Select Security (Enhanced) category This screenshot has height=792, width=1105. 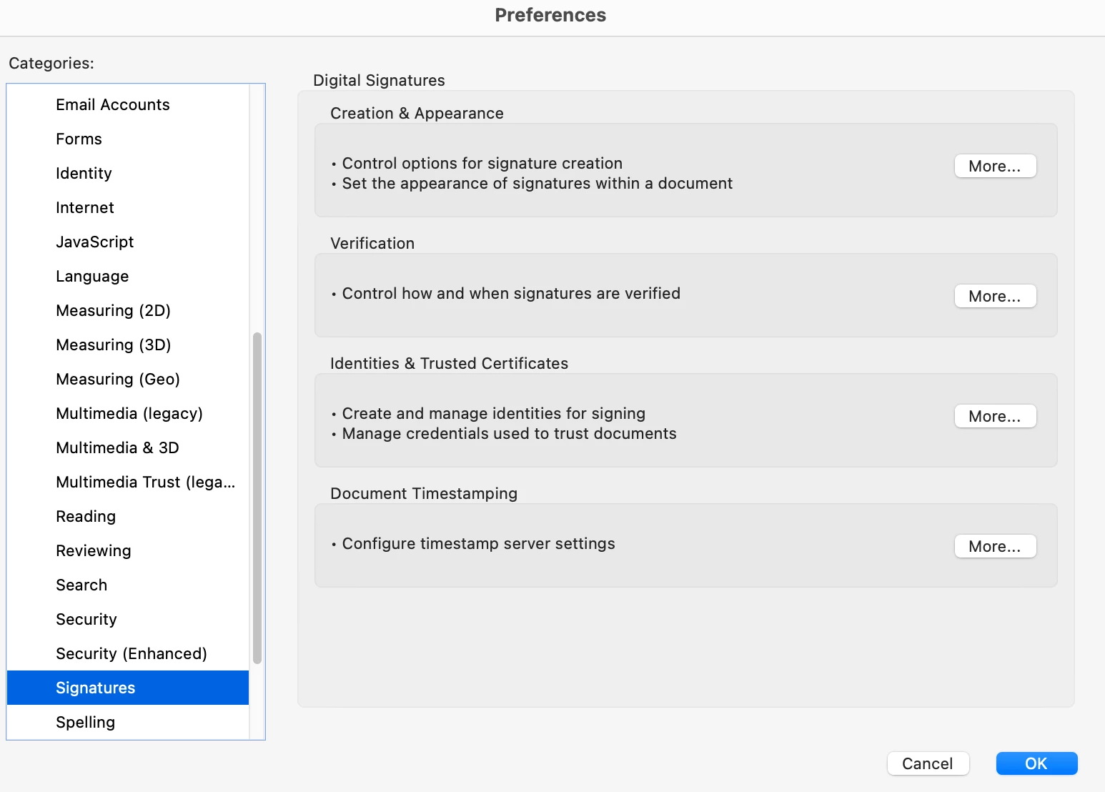[128, 653]
